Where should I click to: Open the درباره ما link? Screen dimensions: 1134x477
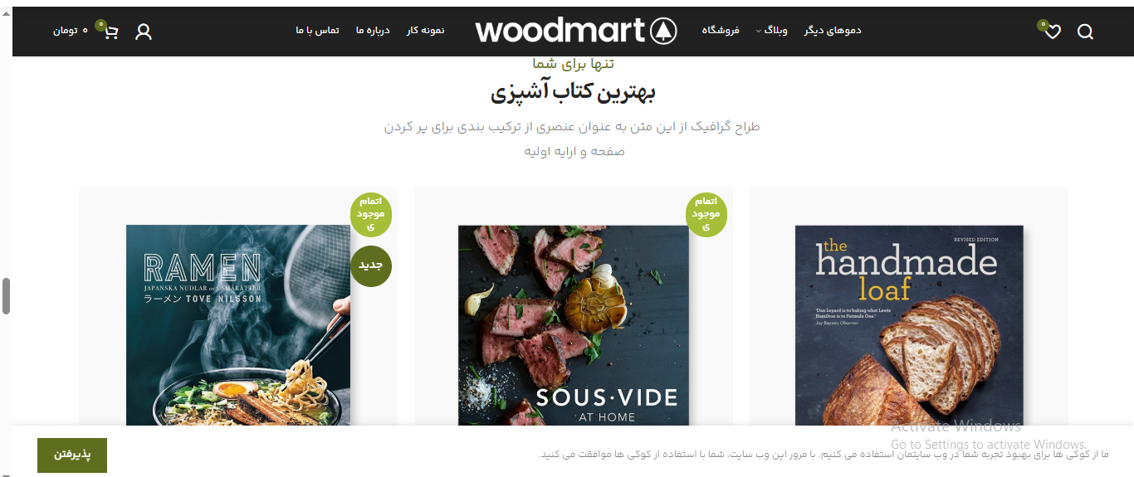point(373,31)
